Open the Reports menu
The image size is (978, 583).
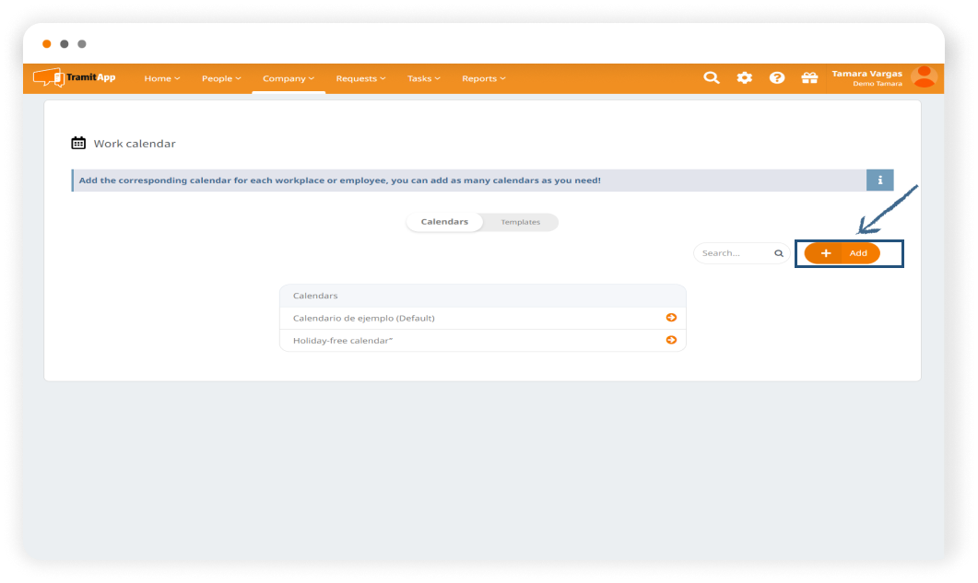(484, 79)
